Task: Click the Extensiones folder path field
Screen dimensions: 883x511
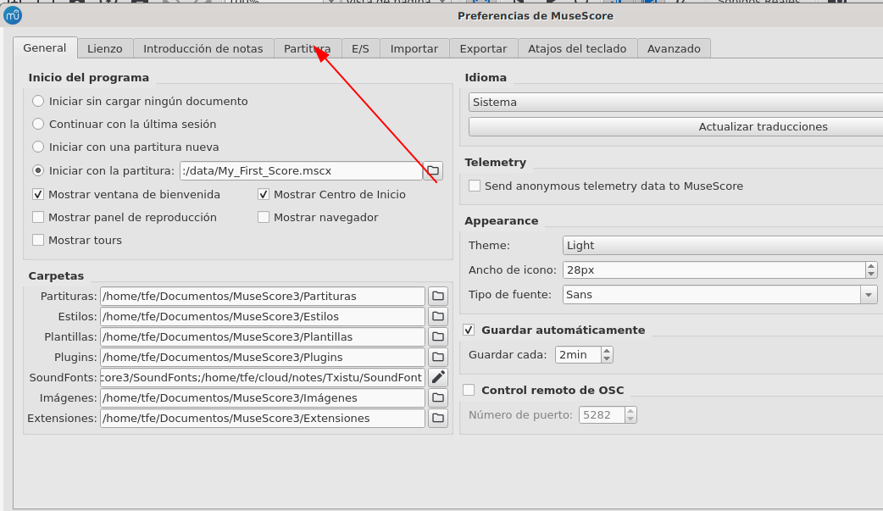Action: click(263, 418)
